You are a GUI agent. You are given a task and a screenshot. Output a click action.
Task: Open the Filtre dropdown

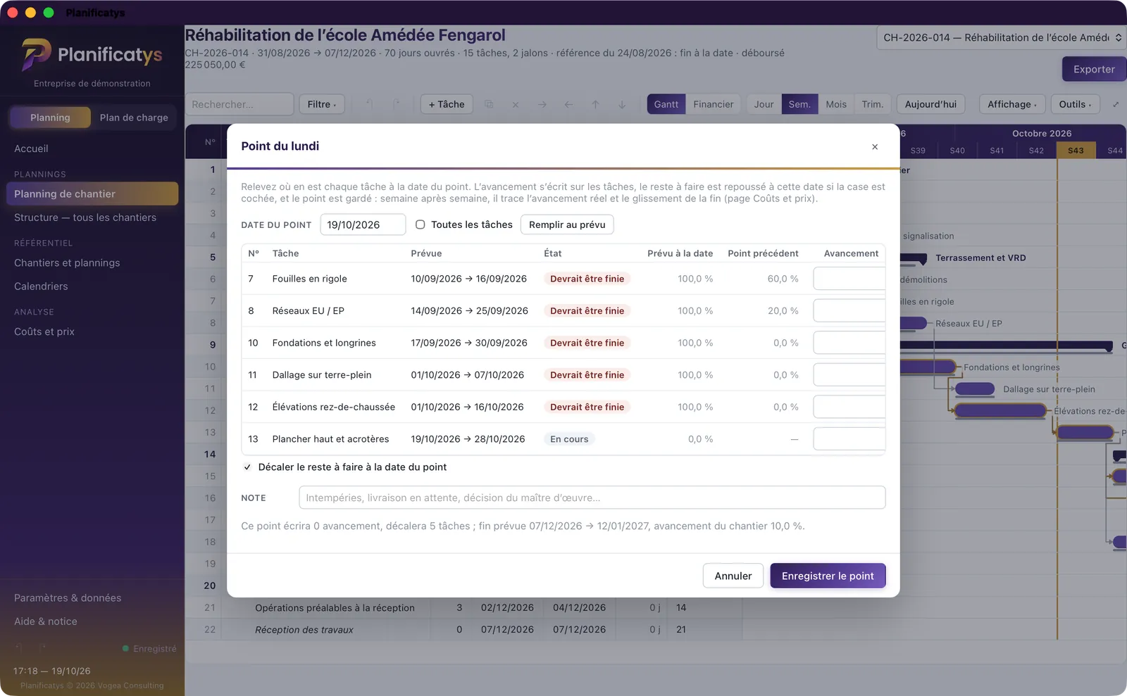pos(322,104)
